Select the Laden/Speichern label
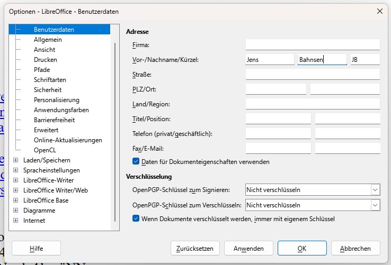Image resolution: width=391 pixels, height=265 pixels. (x=47, y=160)
